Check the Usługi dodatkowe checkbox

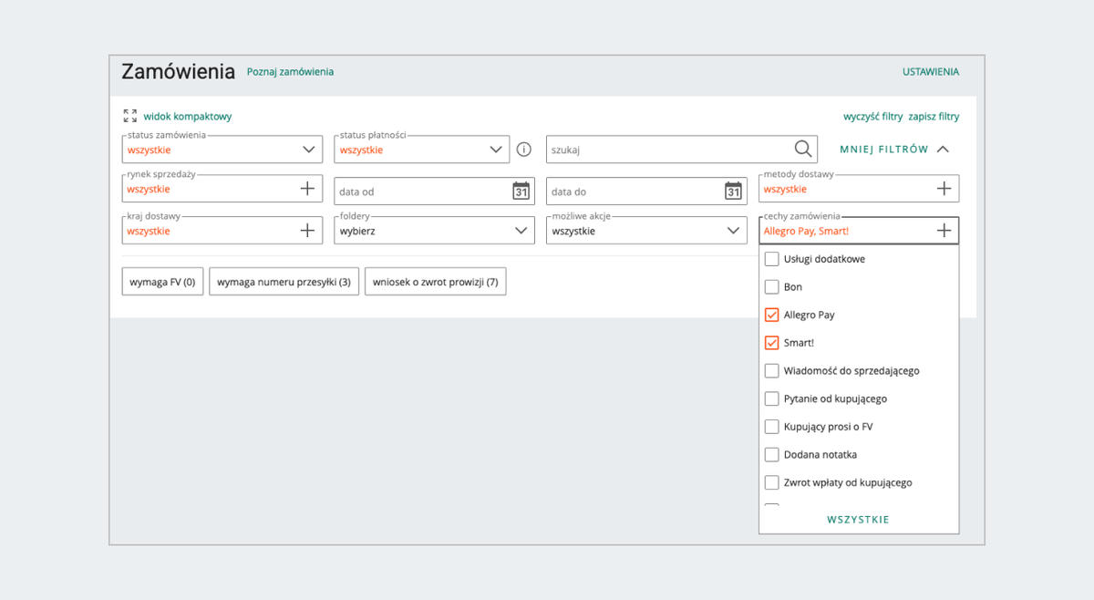771,259
